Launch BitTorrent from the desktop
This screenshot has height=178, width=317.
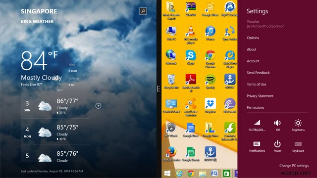tap(230, 106)
